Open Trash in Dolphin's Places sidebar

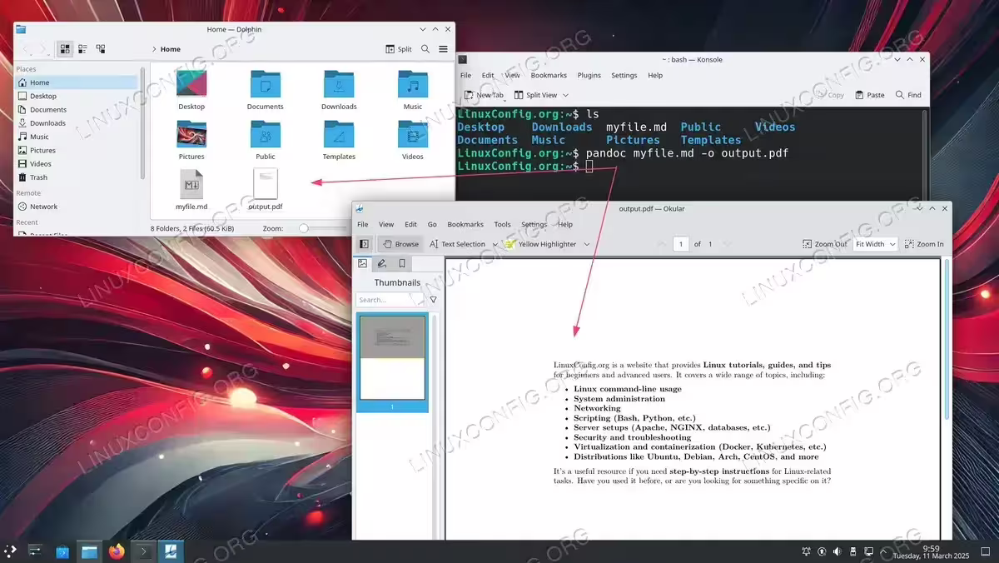pos(77,177)
